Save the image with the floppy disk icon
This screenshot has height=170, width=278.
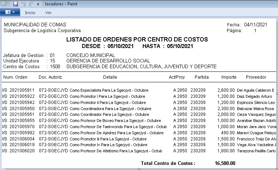pos(16,4)
